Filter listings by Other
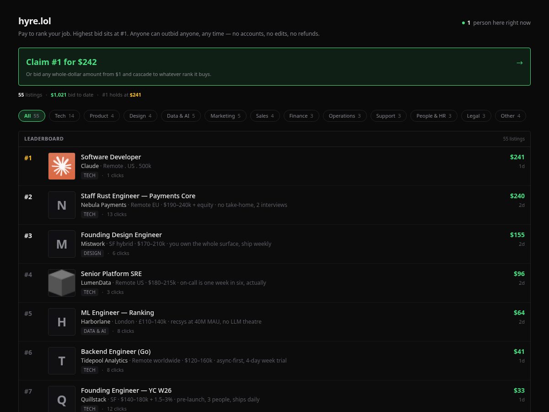The width and height of the screenshot is (549, 412). [511, 116]
